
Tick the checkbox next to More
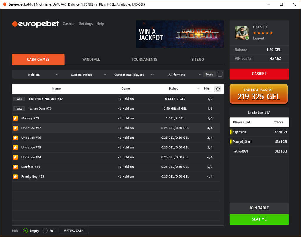point(220,74)
